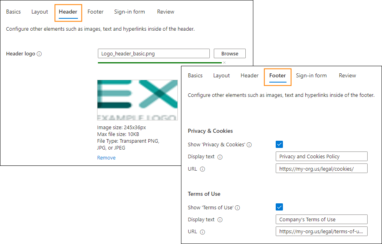Click the Privacy and Cookies Policy text field
Image resolution: width=382 pixels, height=244 pixels.
coord(322,157)
